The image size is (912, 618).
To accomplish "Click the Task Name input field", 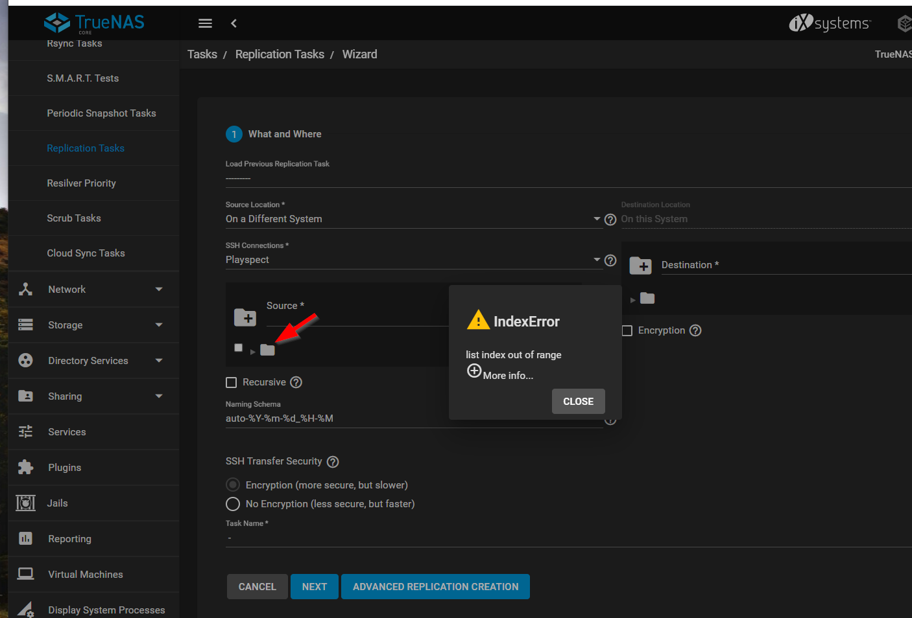I will pos(569,538).
